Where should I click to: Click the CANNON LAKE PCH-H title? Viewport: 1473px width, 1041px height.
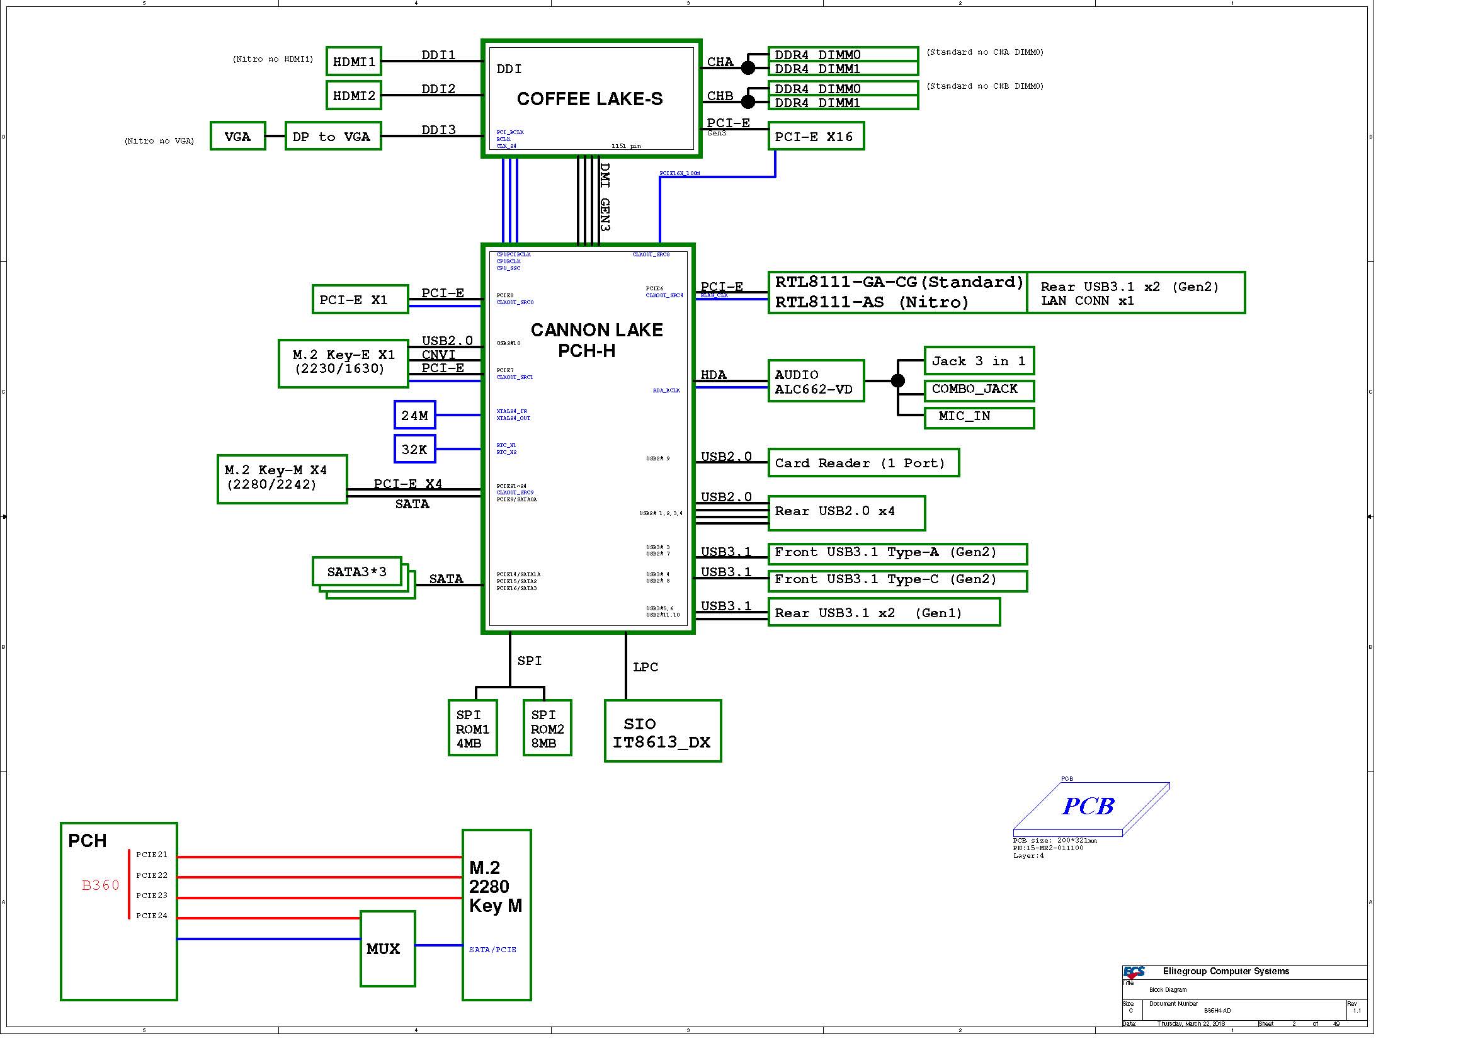tap(596, 340)
